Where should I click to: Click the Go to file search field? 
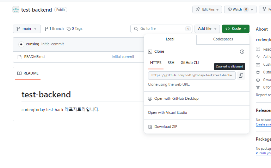[161, 29]
